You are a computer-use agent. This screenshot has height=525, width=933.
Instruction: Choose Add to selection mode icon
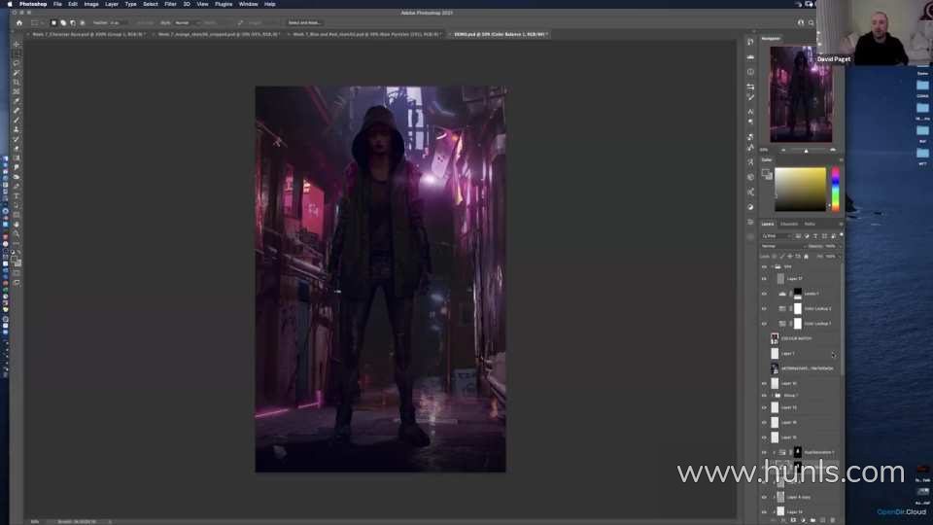63,22
